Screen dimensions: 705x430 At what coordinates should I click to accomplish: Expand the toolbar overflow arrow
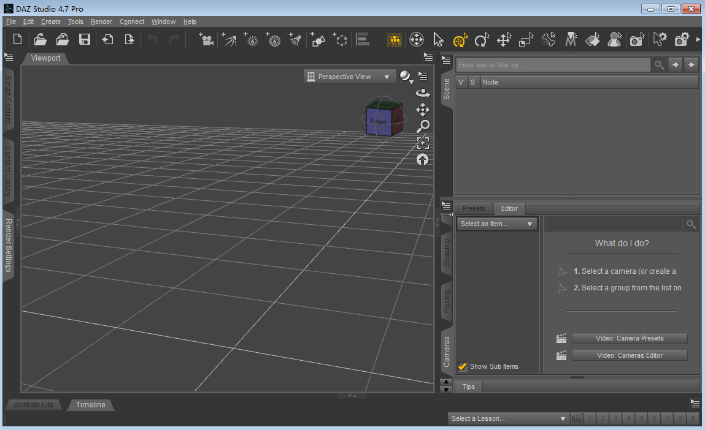(x=698, y=39)
